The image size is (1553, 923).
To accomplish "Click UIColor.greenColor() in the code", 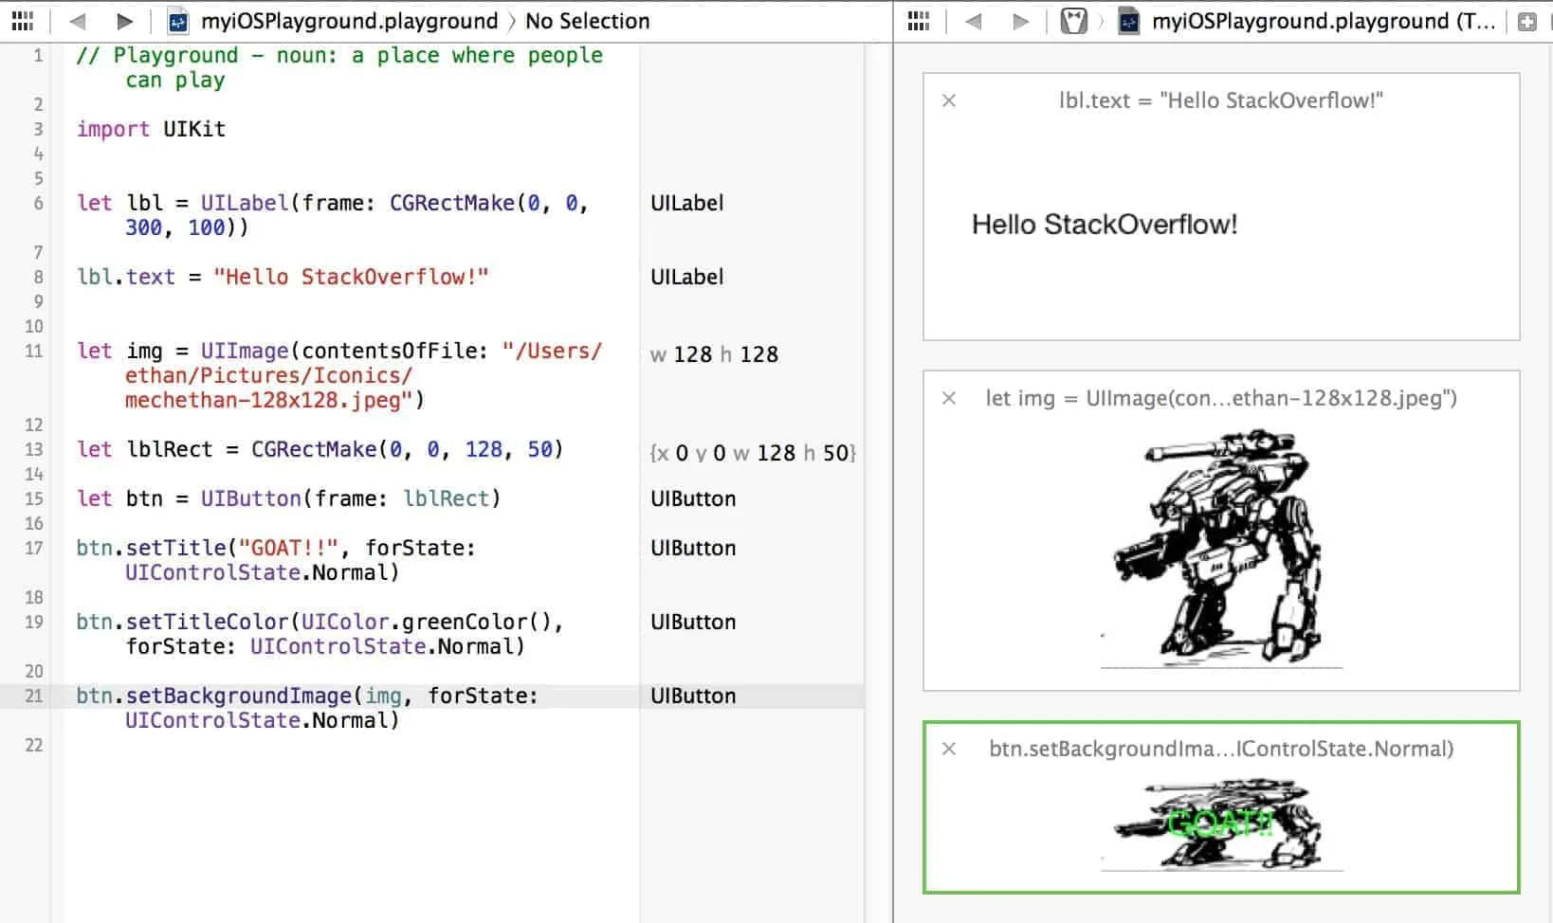I will (x=426, y=622).
